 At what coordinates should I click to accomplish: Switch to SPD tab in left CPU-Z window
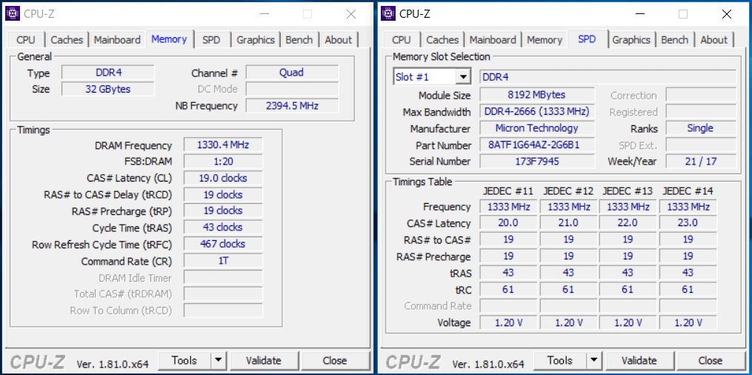click(x=211, y=40)
